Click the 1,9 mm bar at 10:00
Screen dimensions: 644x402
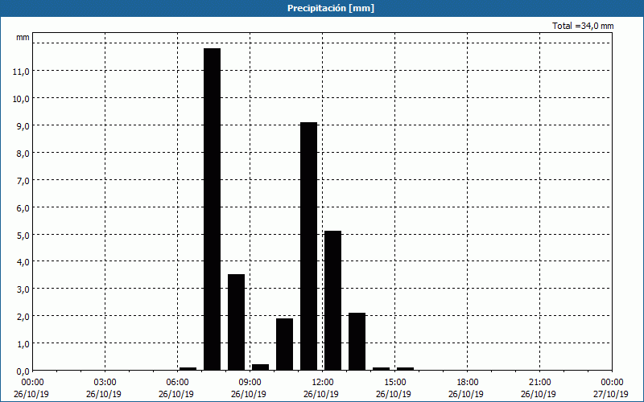(285, 344)
